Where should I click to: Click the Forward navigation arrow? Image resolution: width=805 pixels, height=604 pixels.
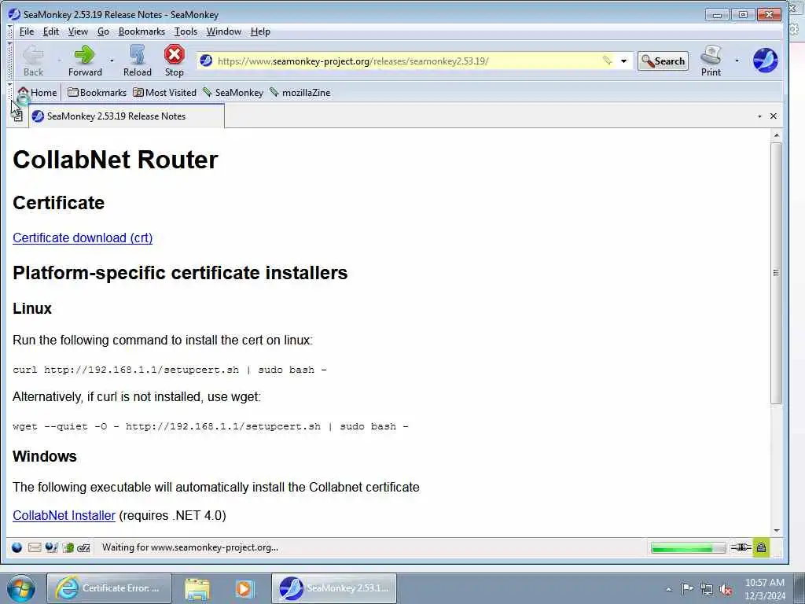click(x=85, y=61)
